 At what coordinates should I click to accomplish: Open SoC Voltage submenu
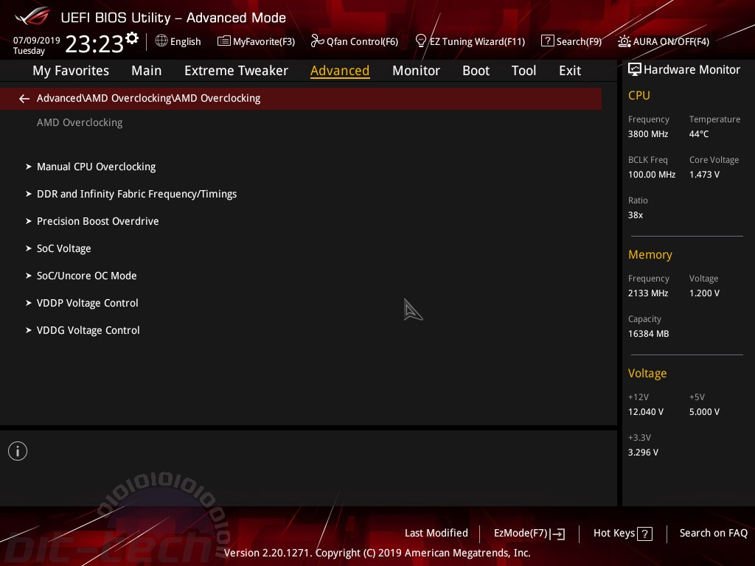[x=63, y=248]
